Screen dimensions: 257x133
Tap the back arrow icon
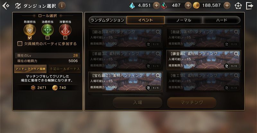6,6
